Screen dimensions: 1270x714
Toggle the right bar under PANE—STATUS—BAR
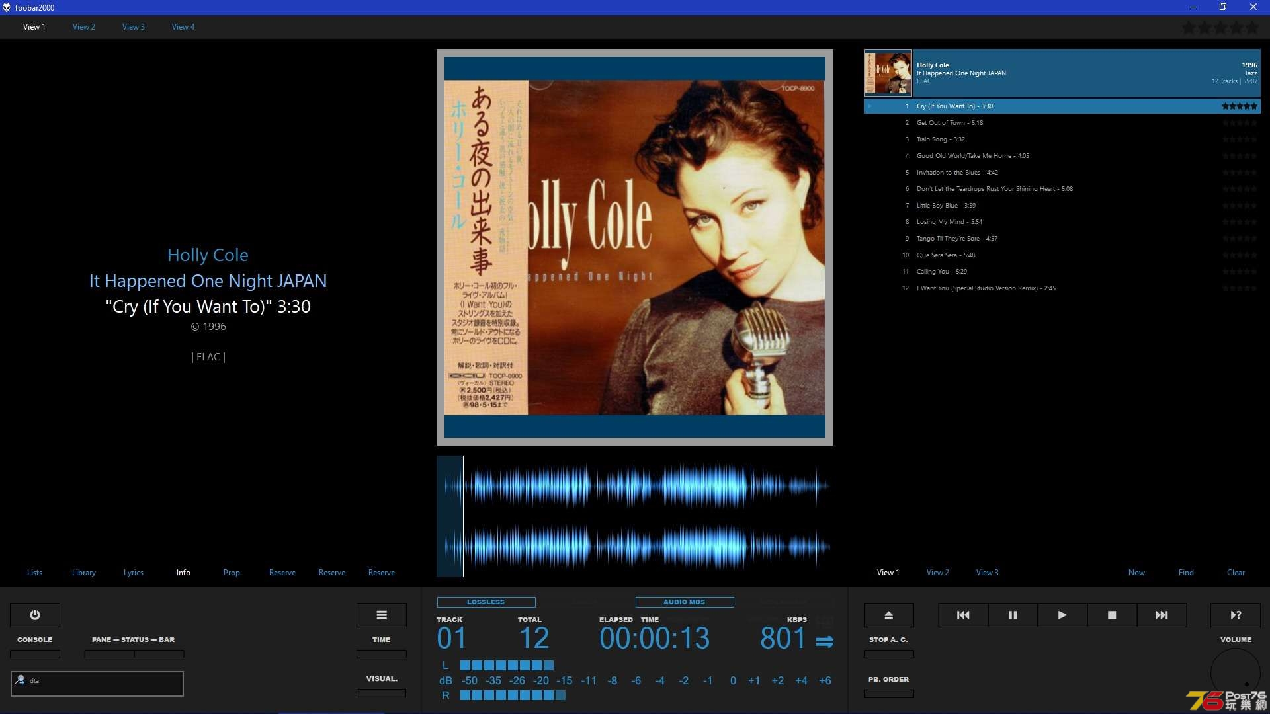pos(159,654)
